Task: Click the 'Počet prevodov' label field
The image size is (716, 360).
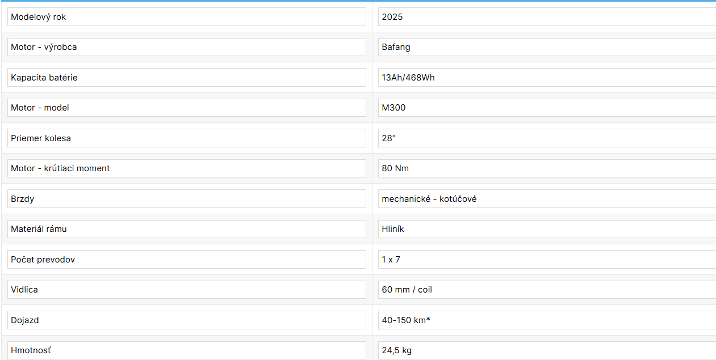Action: [186, 260]
